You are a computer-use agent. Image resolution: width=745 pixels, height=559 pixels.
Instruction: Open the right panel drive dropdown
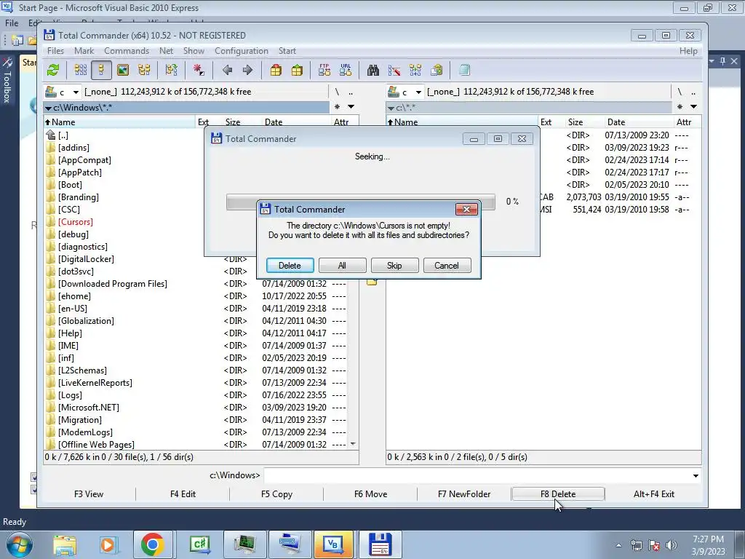[418, 92]
